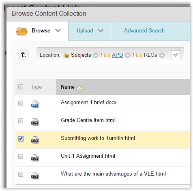Check the box for Unit 1 Assignment.html
The width and height of the screenshot is (193, 191).
(x=21, y=157)
